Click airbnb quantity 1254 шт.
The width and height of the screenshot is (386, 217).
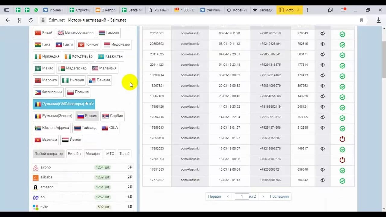pos(103,168)
